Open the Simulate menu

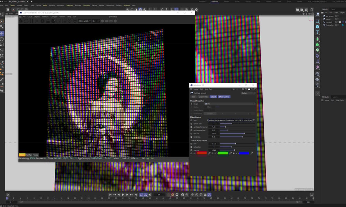(x=86, y=5)
